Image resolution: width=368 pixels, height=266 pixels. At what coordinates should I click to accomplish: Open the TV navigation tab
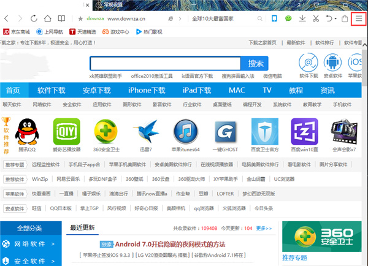[267, 90]
